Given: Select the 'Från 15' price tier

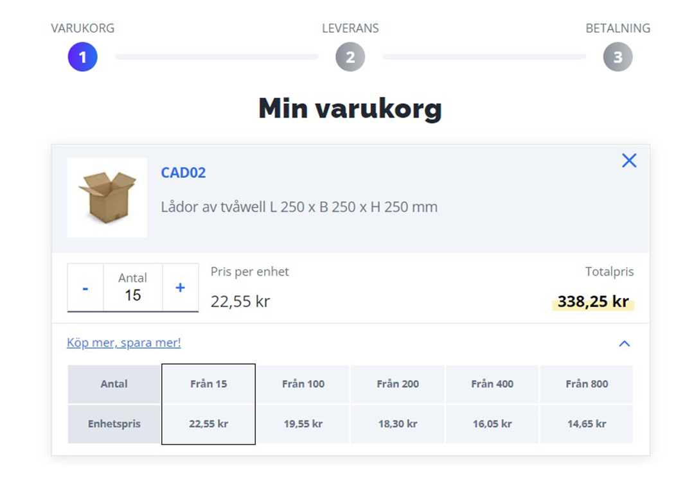Looking at the screenshot, I should click(208, 384).
